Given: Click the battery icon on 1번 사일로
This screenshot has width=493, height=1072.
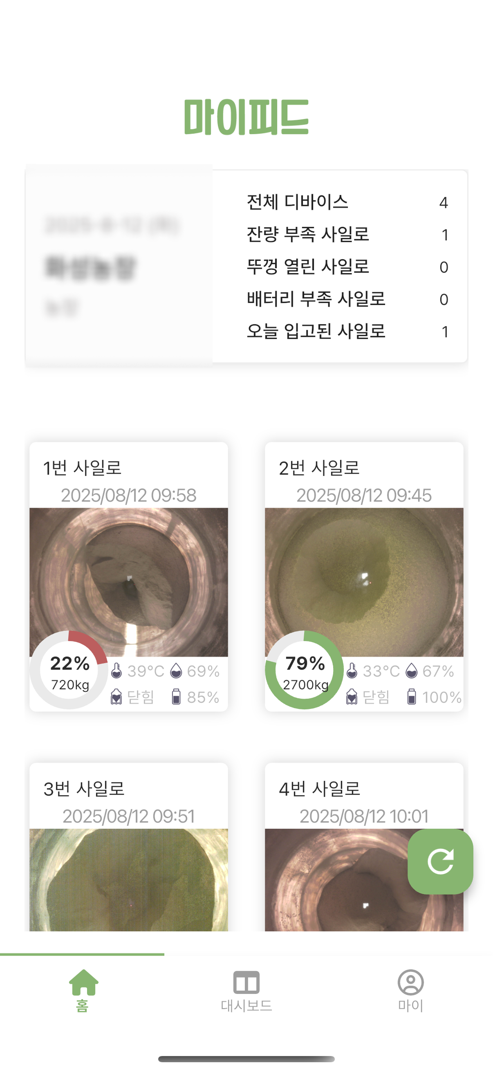Looking at the screenshot, I should pos(176,696).
